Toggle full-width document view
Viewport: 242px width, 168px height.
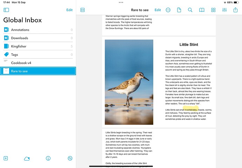82,10
